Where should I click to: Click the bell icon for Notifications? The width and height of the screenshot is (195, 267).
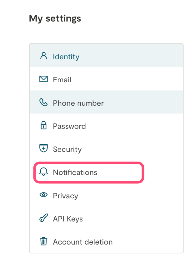[44, 172]
